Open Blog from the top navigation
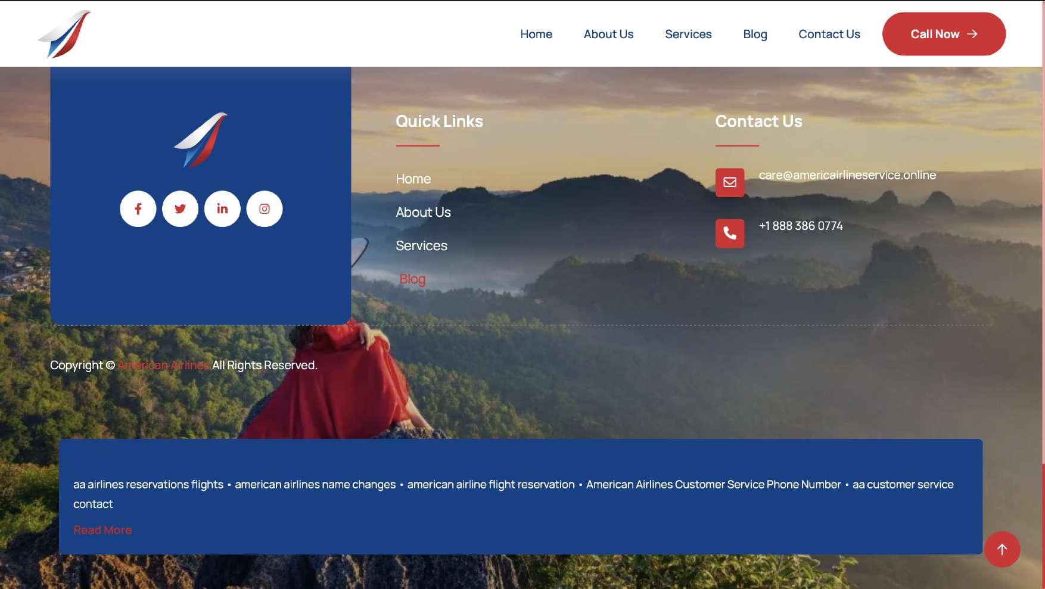The width and height of the screenshot is (1045, 589). pyautogui.click(x=755, y=34)
